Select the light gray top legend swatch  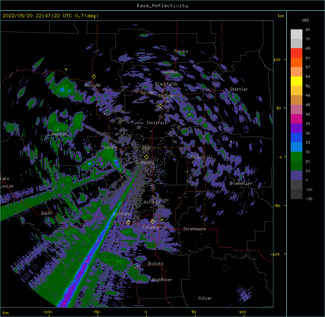(296, 34)
